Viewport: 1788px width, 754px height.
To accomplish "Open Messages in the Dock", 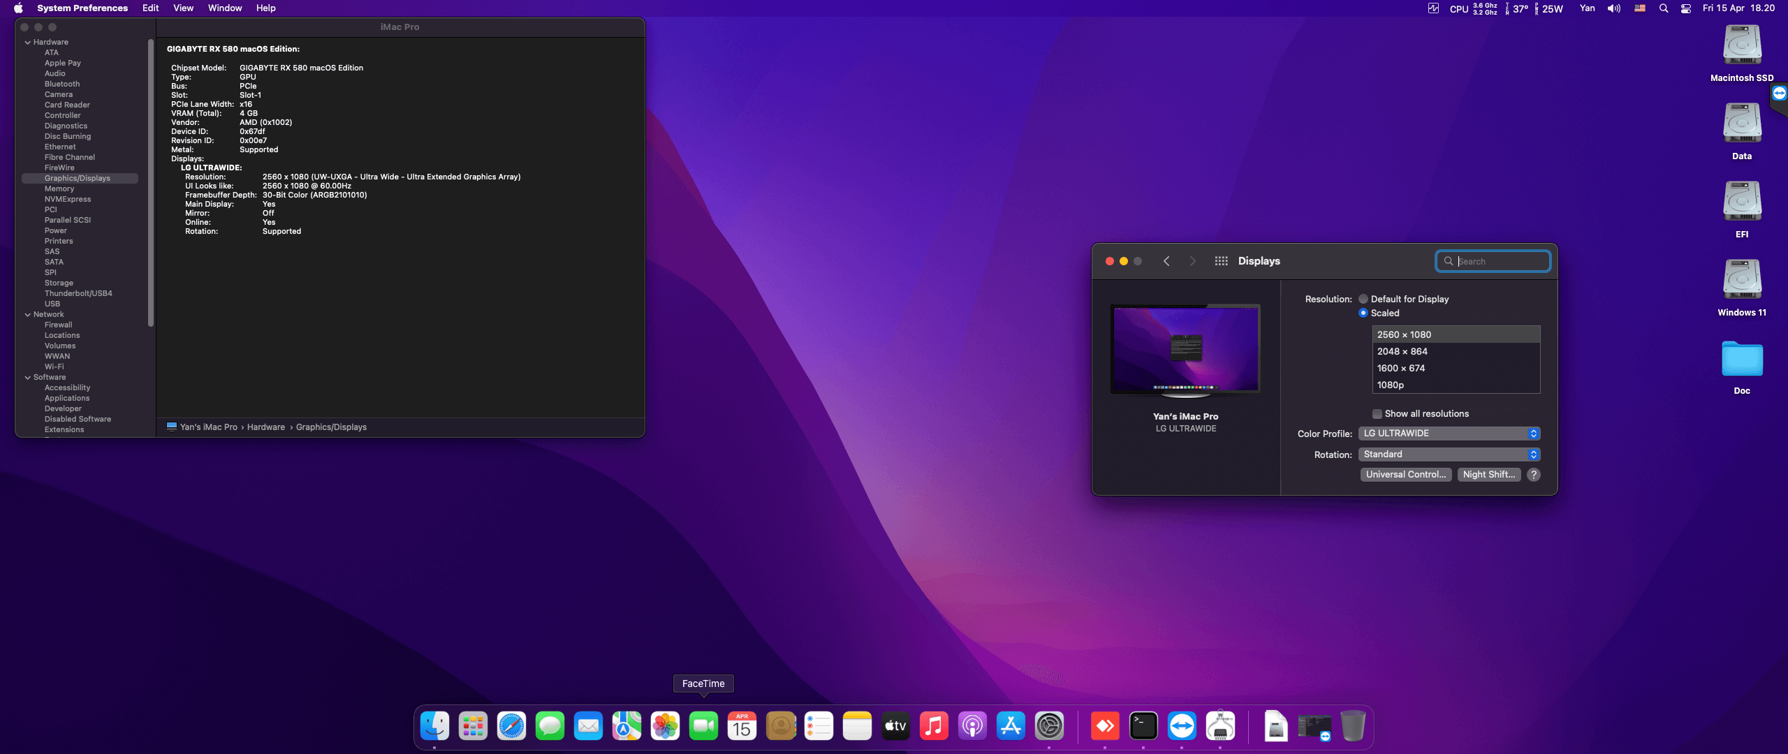I will click(550, 727).
